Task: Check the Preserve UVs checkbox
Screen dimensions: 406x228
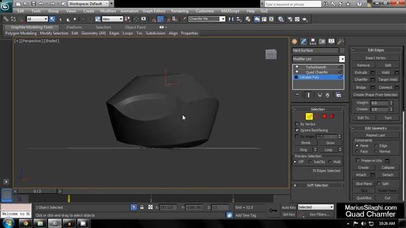Action: (358, 160)
